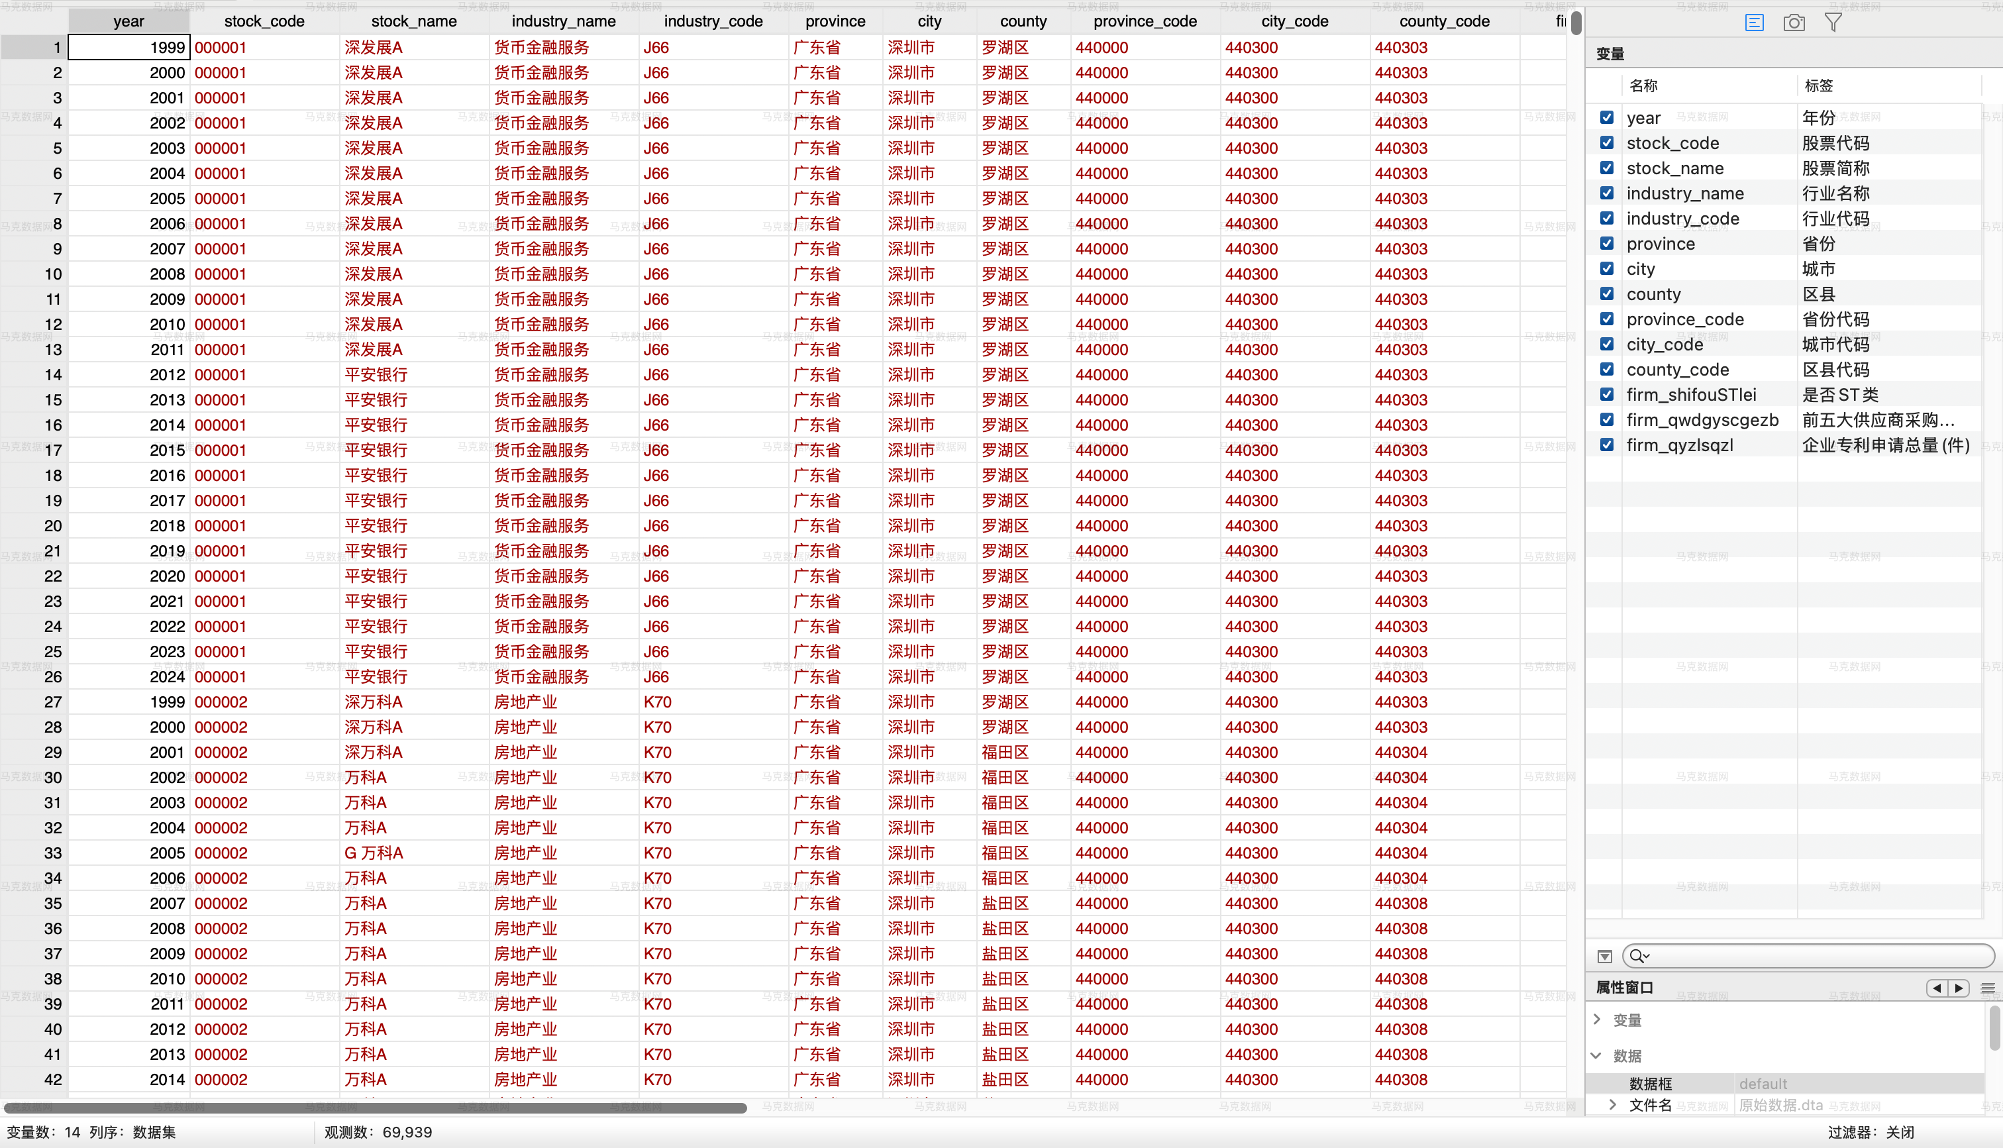The height and width of the screenshot is (1148, 2003).
Task: Collapse the 数据 section in properties
Action: point(1597,1056)
